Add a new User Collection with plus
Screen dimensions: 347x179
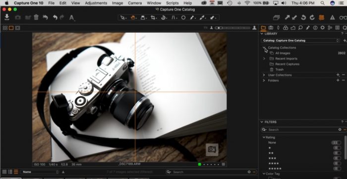point(338,75)
